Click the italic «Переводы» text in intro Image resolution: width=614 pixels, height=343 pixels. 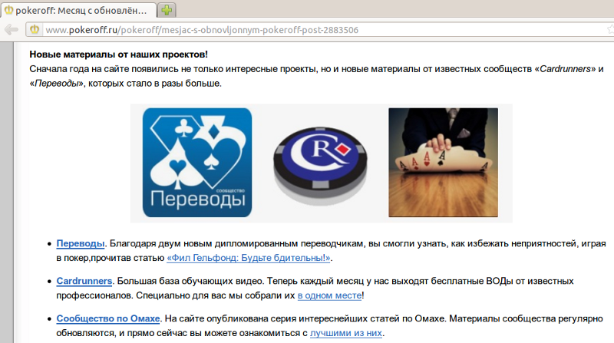point(56,84)
